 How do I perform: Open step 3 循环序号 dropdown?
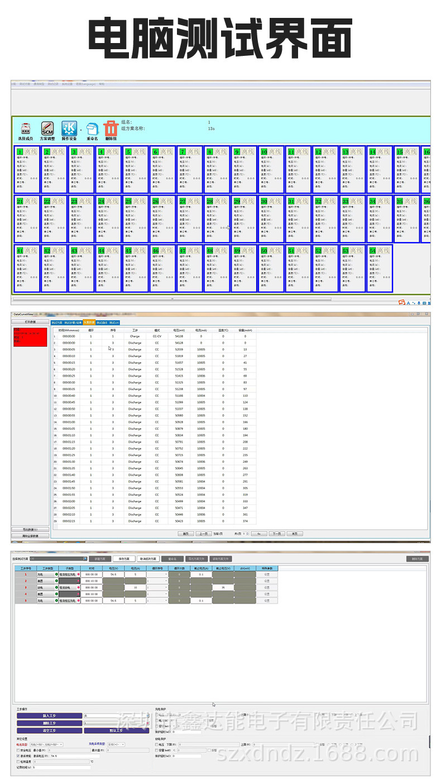pyautogui.click(x=157, y=587)
